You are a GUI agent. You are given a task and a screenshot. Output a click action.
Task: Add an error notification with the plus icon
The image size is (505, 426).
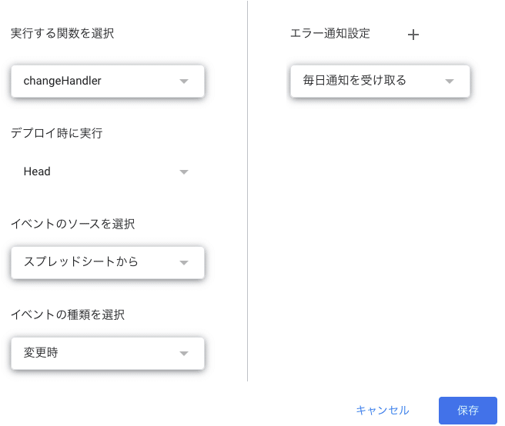pos(413,35)
